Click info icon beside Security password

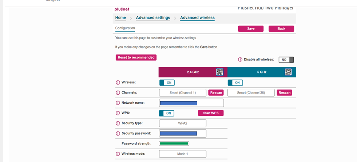[x=118, y=134]
